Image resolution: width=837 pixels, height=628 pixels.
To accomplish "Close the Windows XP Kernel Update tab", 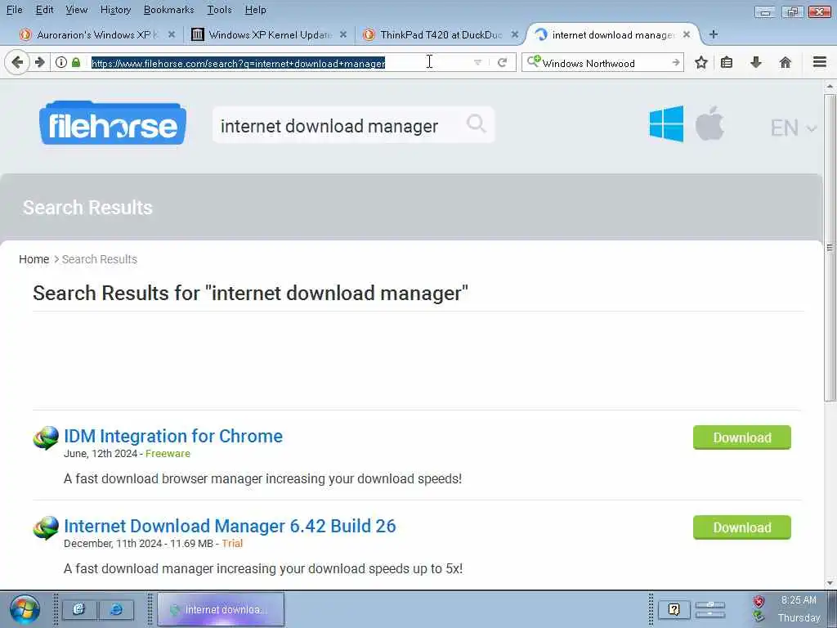I will click(342, 34).
